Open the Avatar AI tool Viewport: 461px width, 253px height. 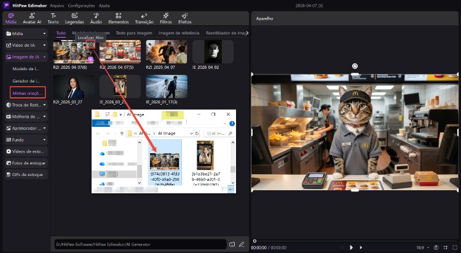pos(33,18)
